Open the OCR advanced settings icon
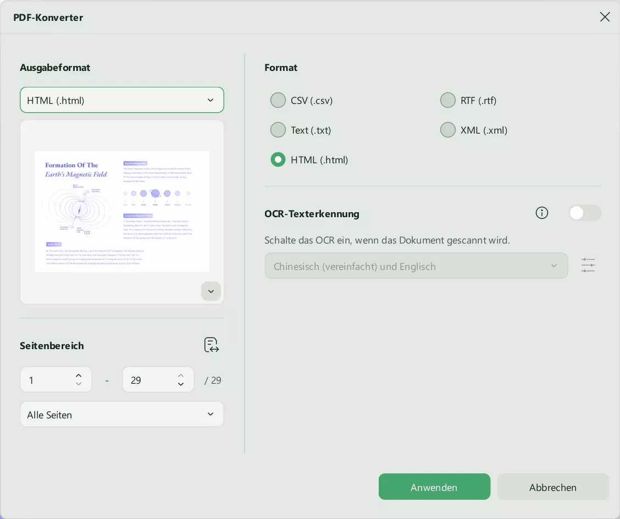Viewport: 620px width, 519px height. [588, 266]
